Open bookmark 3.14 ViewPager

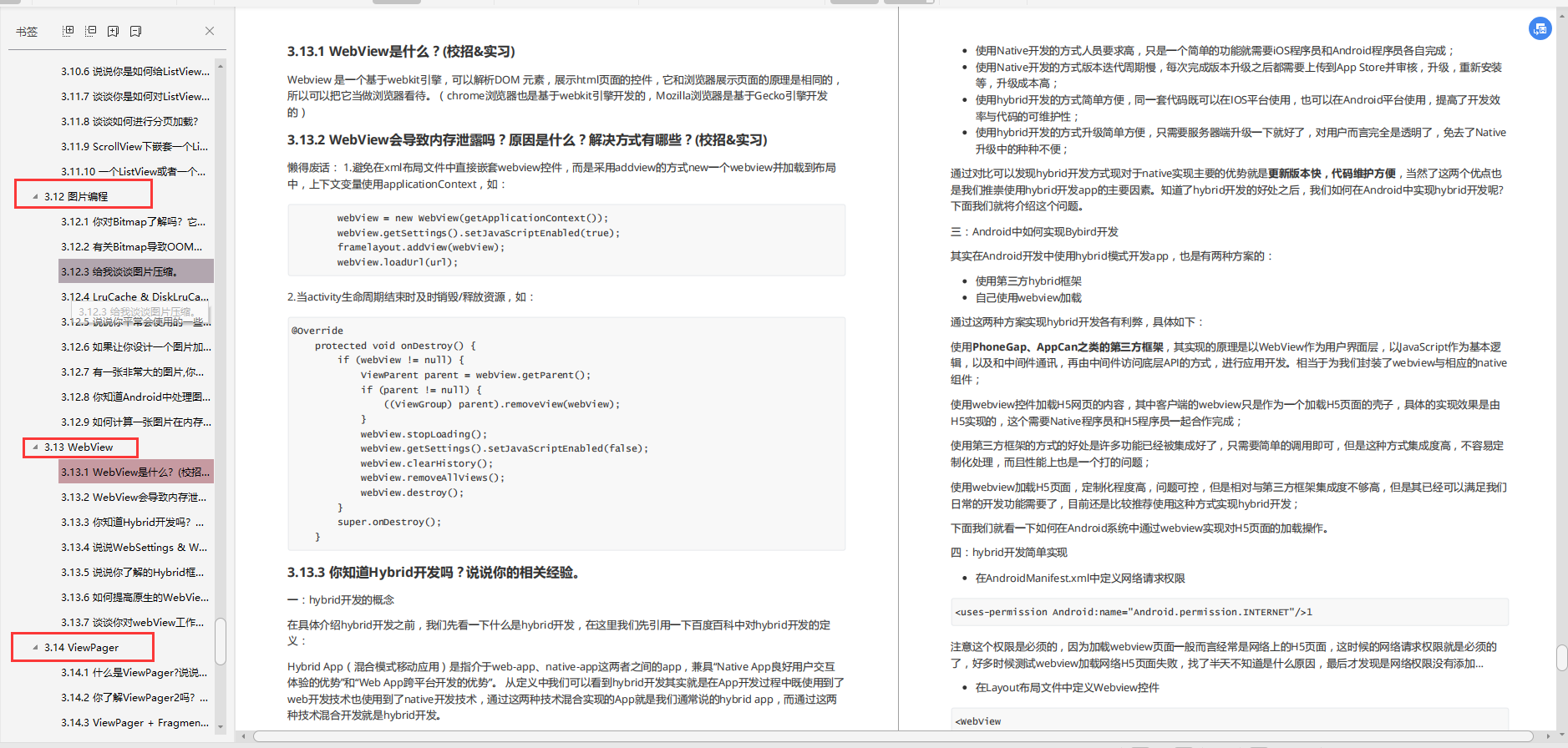(81, 648)
